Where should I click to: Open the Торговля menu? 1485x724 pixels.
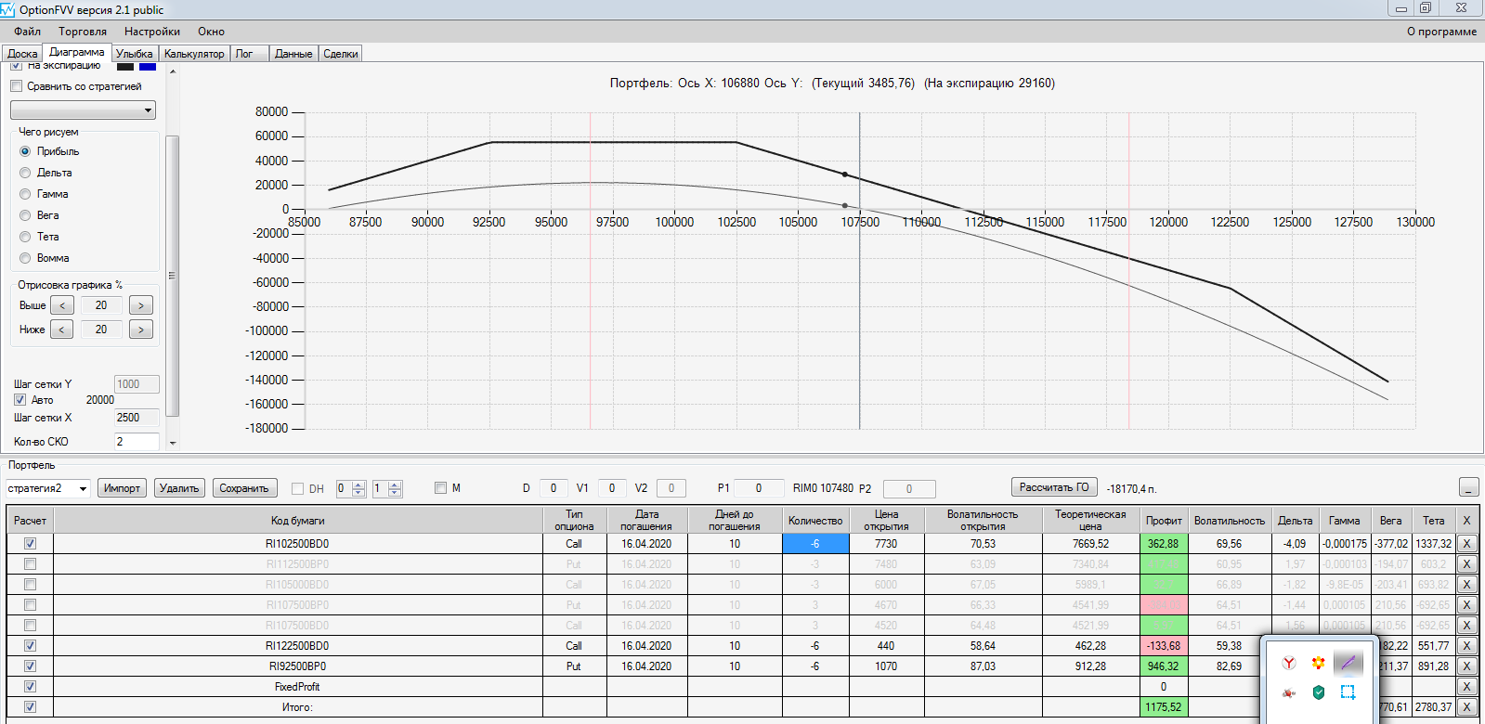[83, 32]
